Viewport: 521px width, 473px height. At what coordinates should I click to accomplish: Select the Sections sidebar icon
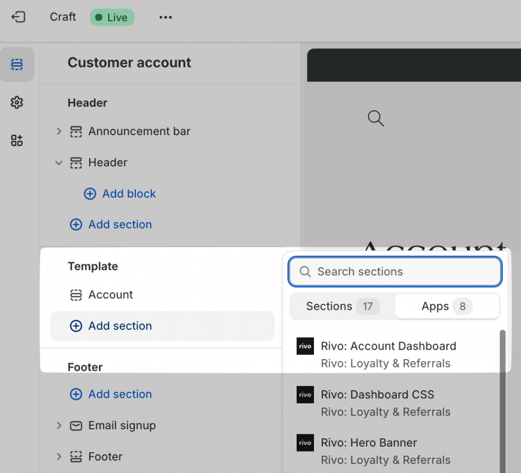(x=17, y=65)
